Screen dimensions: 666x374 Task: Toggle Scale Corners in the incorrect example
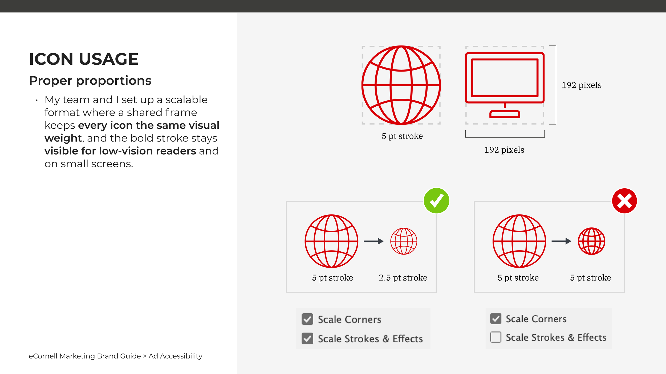pos(496,318)
